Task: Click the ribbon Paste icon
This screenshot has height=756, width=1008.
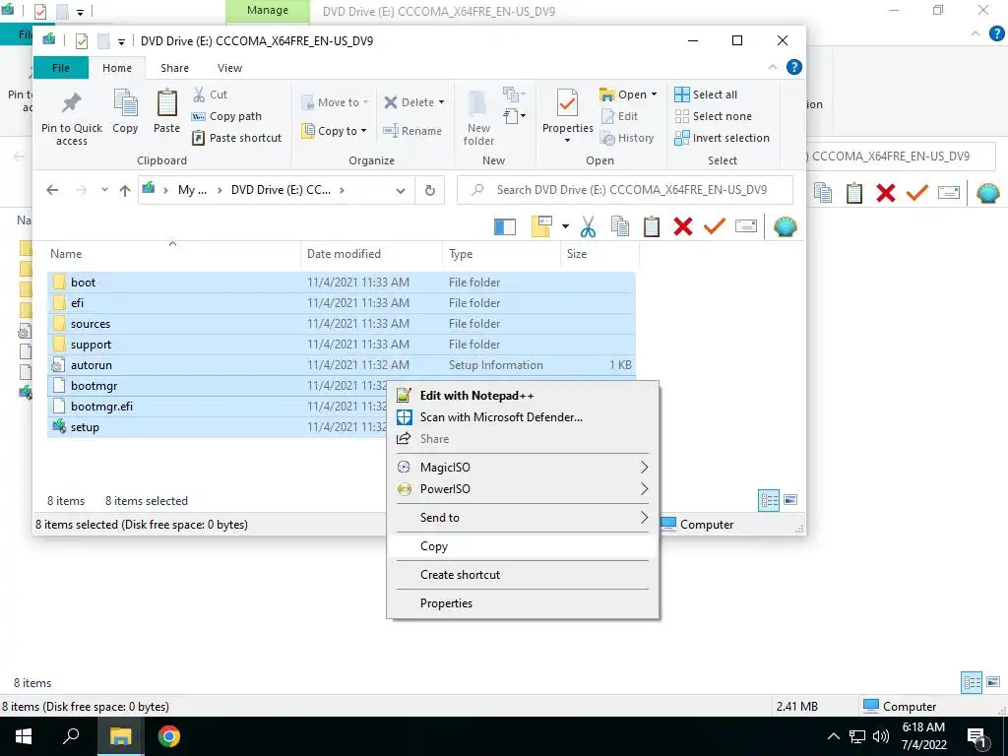Action: pos(166,102)
